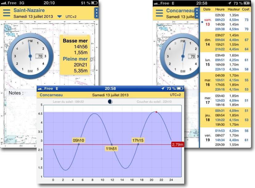Open UTC+2 timezone option on graph screen
Image resolution: width=255 pixels, height=188 pixels.
tap(175, 95)
